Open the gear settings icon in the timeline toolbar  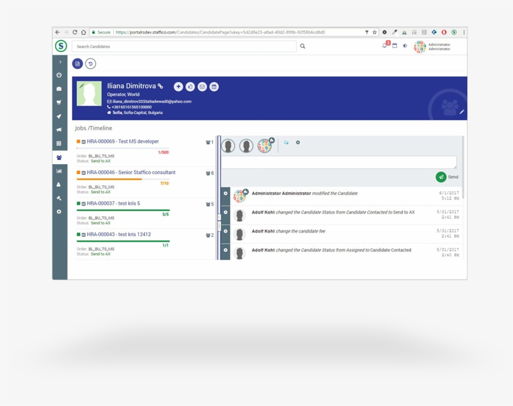[x=298, y=142]
